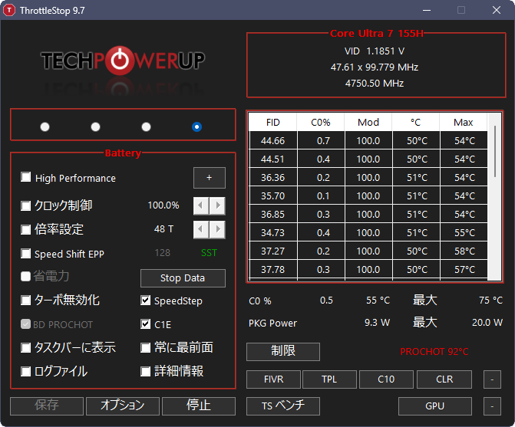Screen dimensions: 515x427
Task: Select the third profile radio button
Action: click(x=146, y=126)
